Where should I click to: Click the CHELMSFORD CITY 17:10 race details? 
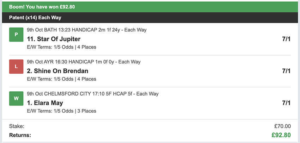point(92,94)
